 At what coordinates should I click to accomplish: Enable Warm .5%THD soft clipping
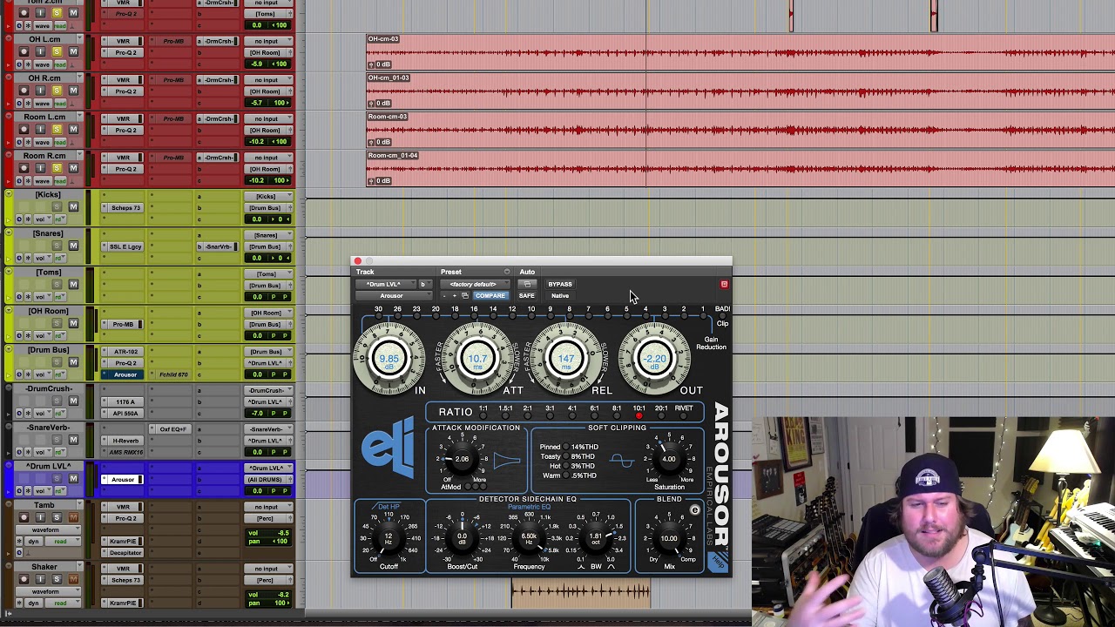click(565, 475)
